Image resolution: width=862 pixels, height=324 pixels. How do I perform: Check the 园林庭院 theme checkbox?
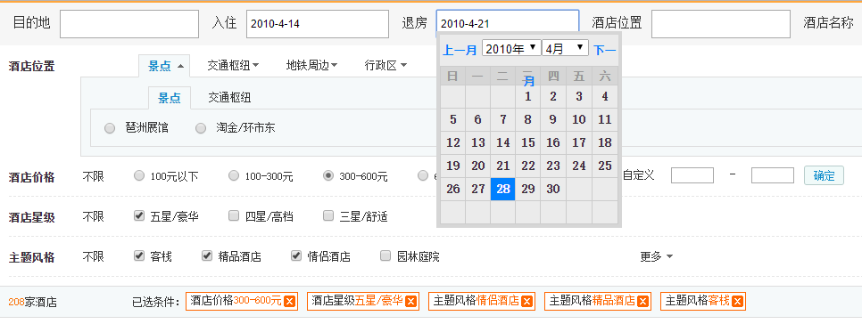[385, 255]
